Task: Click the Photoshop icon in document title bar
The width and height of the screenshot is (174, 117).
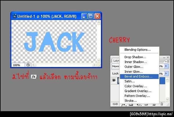Action: [14, 16]
